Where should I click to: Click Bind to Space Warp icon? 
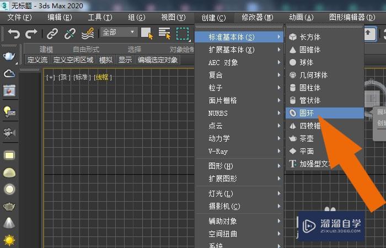pos(88,34)
